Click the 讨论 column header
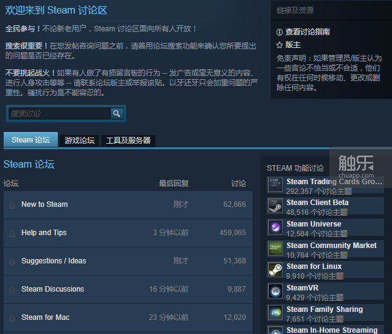Screen dimensions: 392x334 pyautogui.click(x=238, y=184)
